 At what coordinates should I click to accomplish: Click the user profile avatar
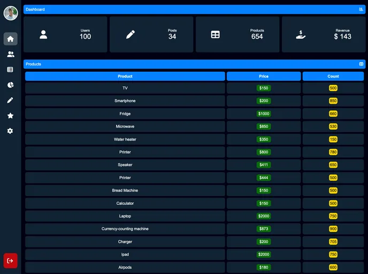pos(11,13)
